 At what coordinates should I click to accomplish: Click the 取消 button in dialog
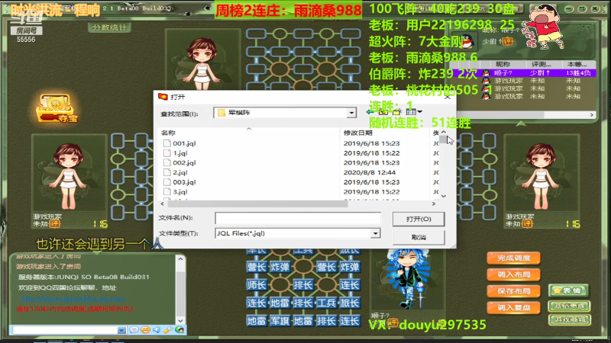pos(419,237)
